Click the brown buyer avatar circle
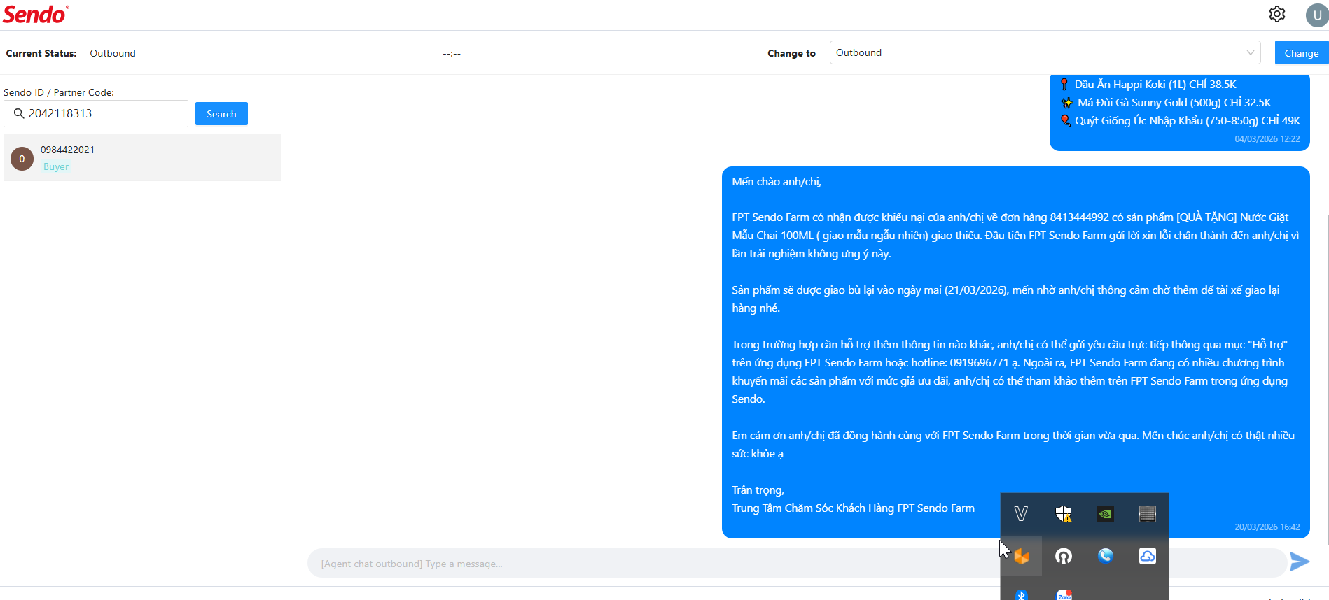The height and width of the screenshot is (600, 1329). point(22,159)
